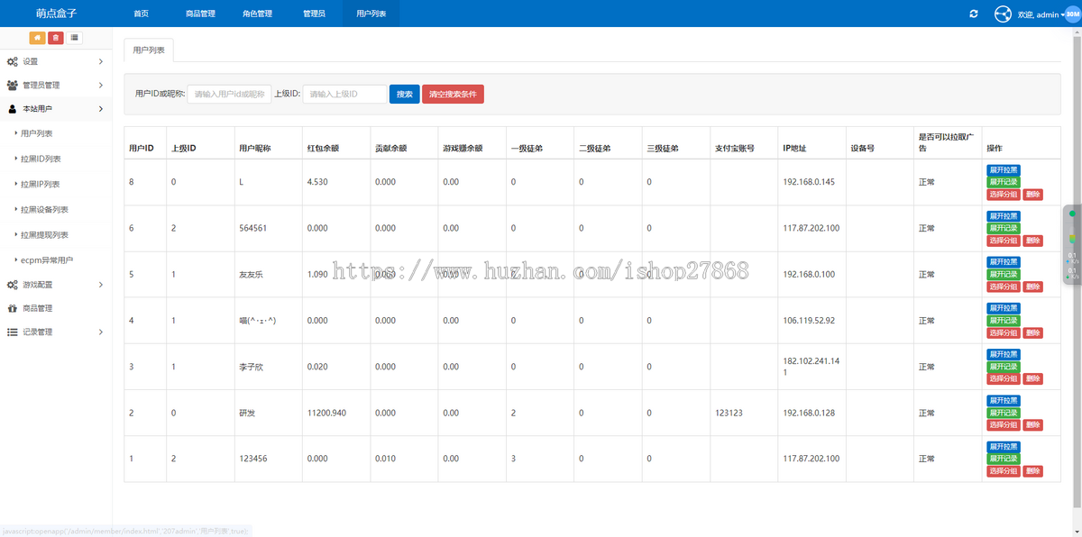
Task: Click the blue 搜索 button
Action: click(x=405, y=94)
